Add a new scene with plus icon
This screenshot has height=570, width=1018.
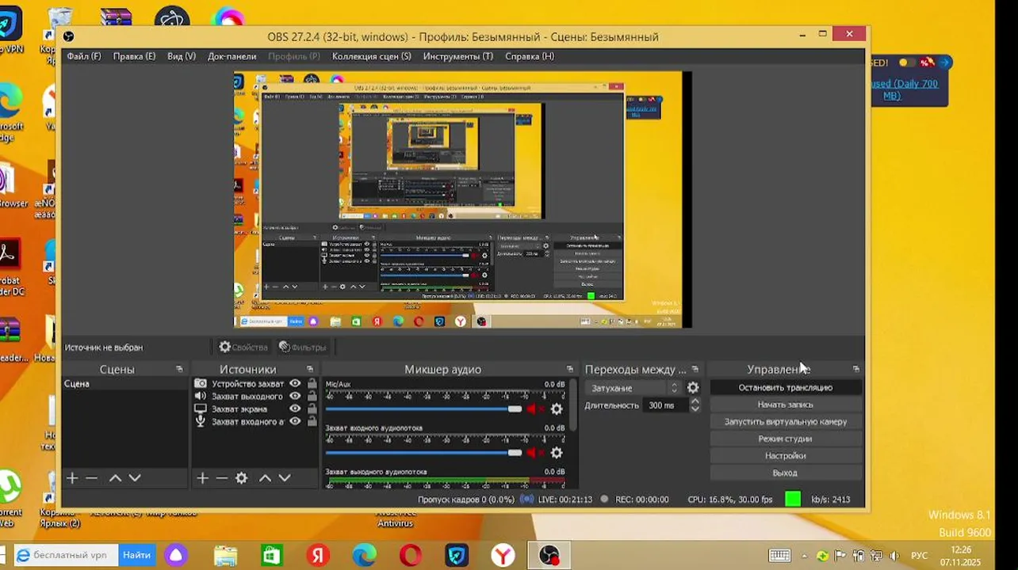(x=71, y=478)
